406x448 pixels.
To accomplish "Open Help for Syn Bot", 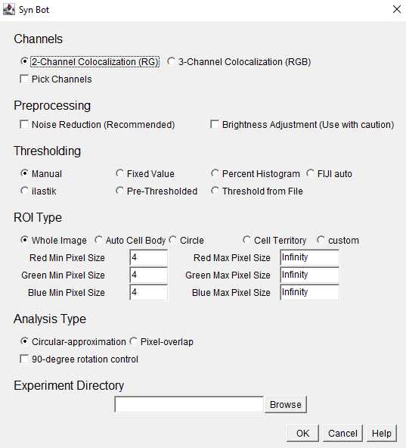I will (382, 433).
